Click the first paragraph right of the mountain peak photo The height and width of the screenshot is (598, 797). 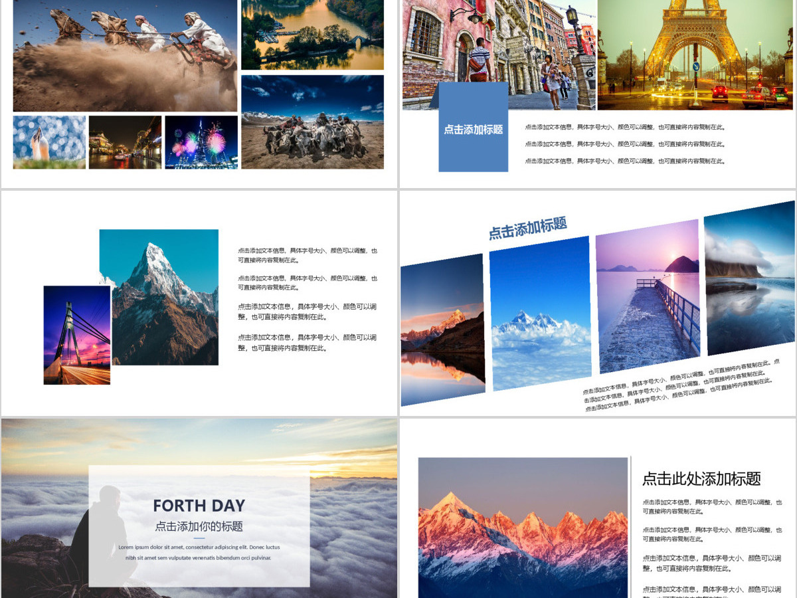point(308,255)
